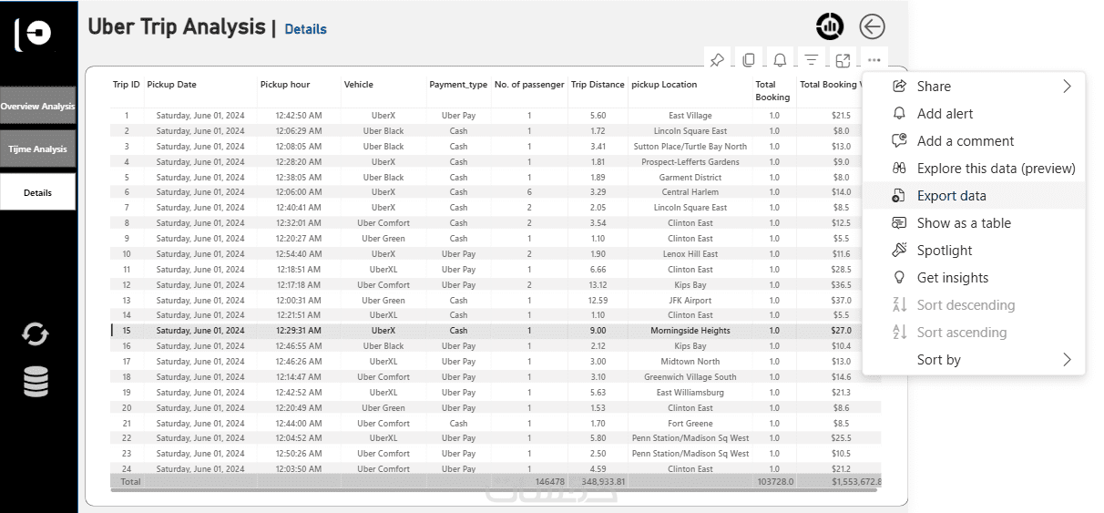Click the share icon in the menu
Viewport: 1104px width, 513px height.
coord(899,86)
